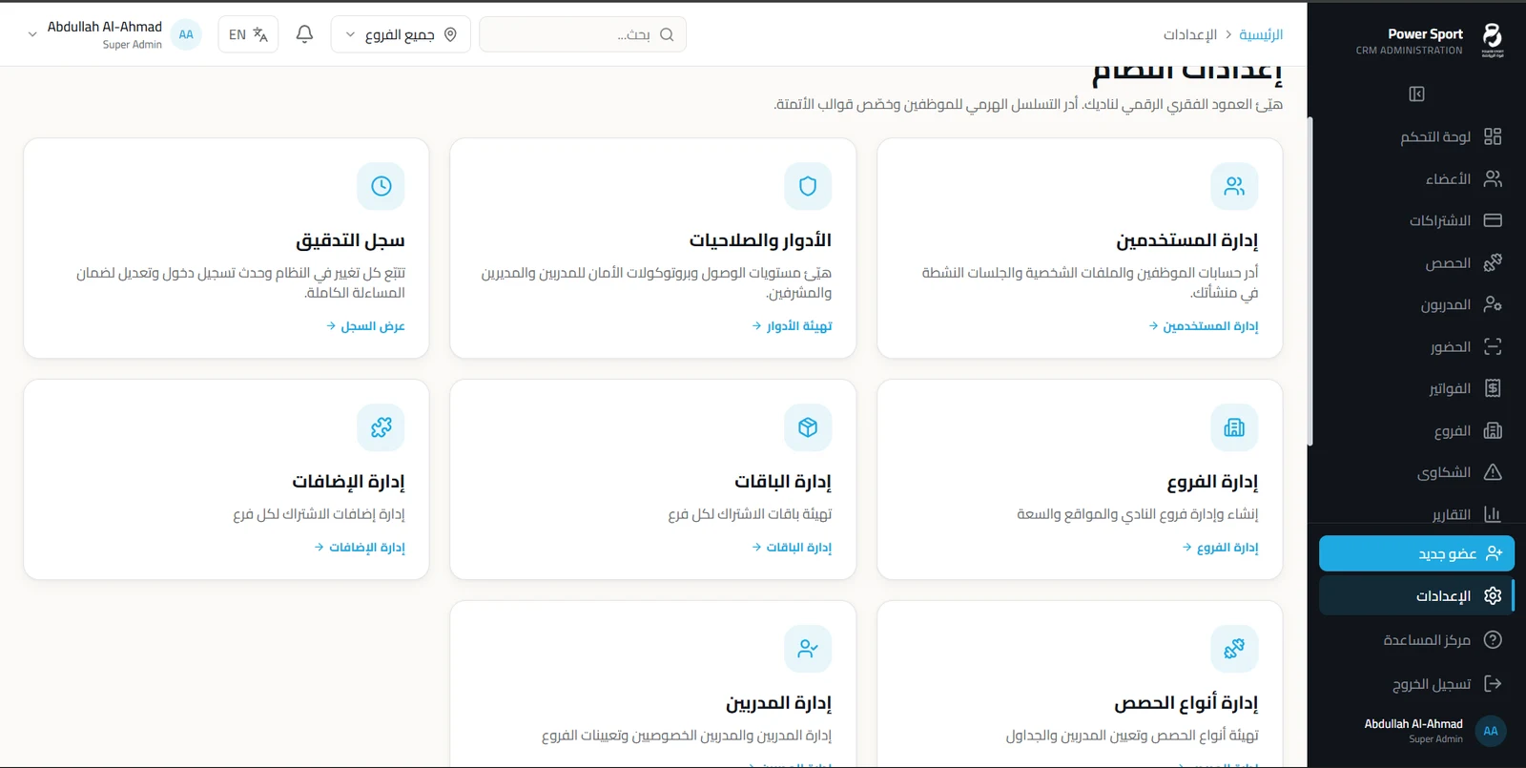Image resolution: width=1526 pixels, height=768 pixels.
Task: Select the الاشتراكات card icon in the sidebar
Action: (x=1493, y=220)
